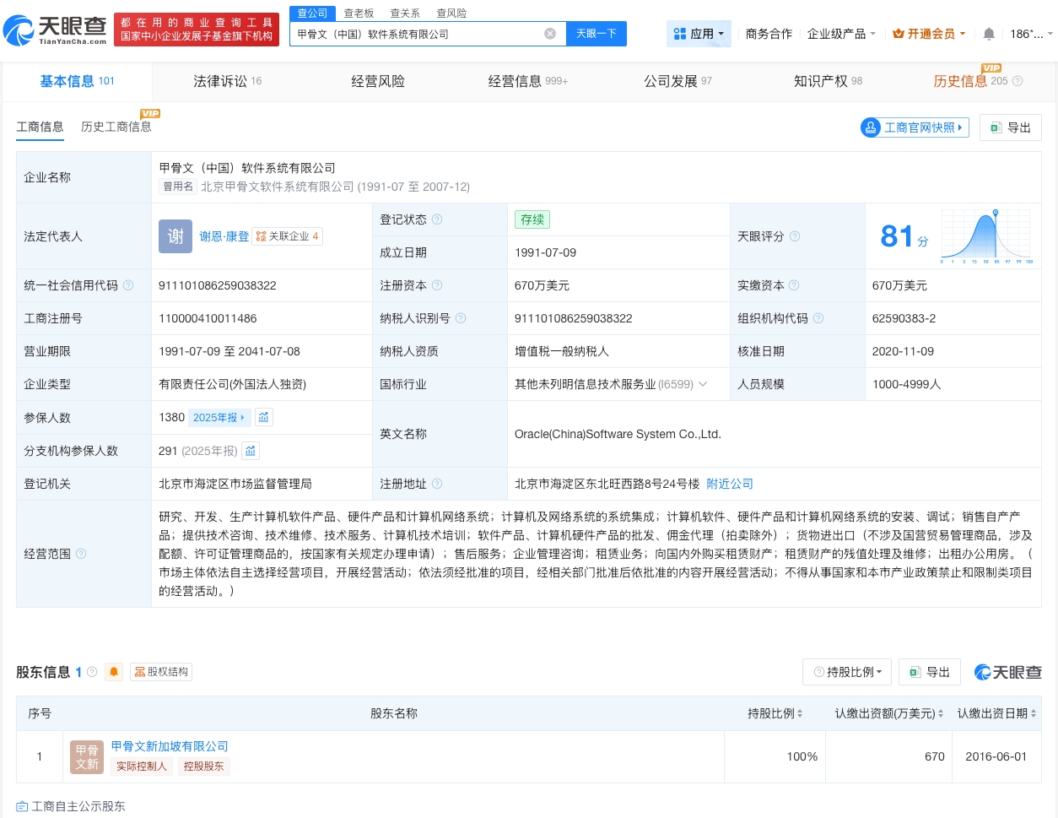1058x818 pixels.
Task: Open the 2025年报 annual report link
Action: pos(219,417)
